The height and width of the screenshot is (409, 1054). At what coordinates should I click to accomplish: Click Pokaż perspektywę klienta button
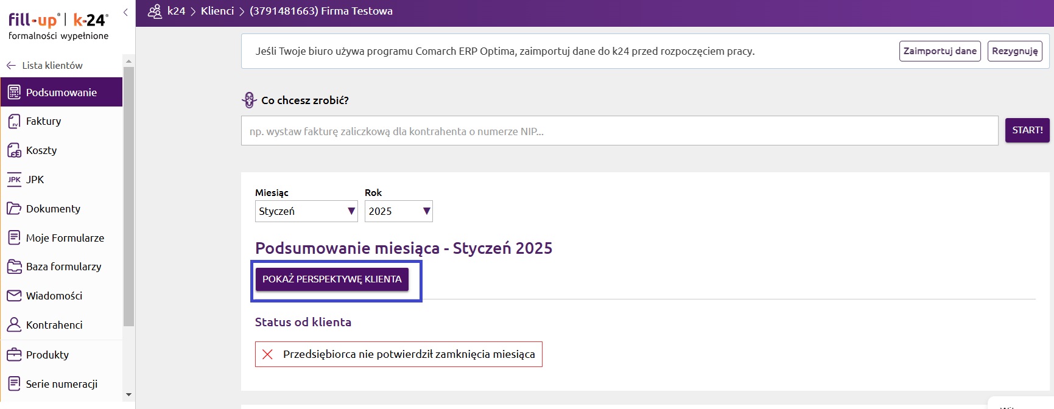(x=332, y=279)
